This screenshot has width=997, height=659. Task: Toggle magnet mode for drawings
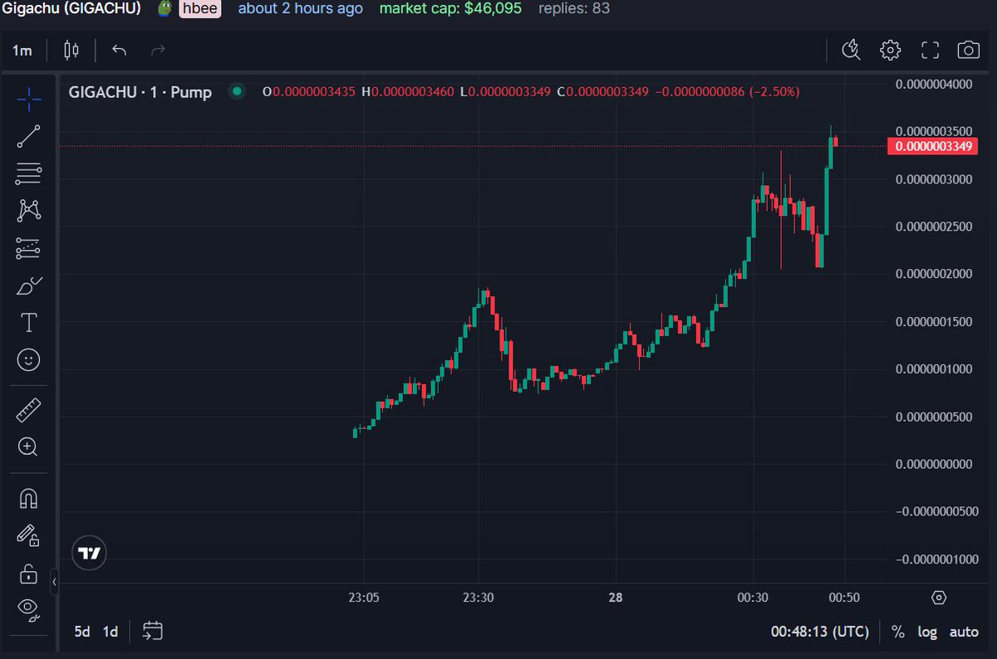point(28,498)
